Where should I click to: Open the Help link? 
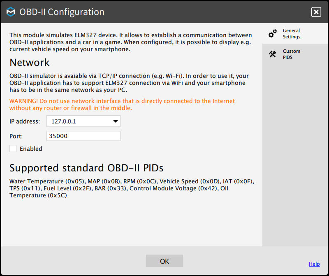[314, 264]
